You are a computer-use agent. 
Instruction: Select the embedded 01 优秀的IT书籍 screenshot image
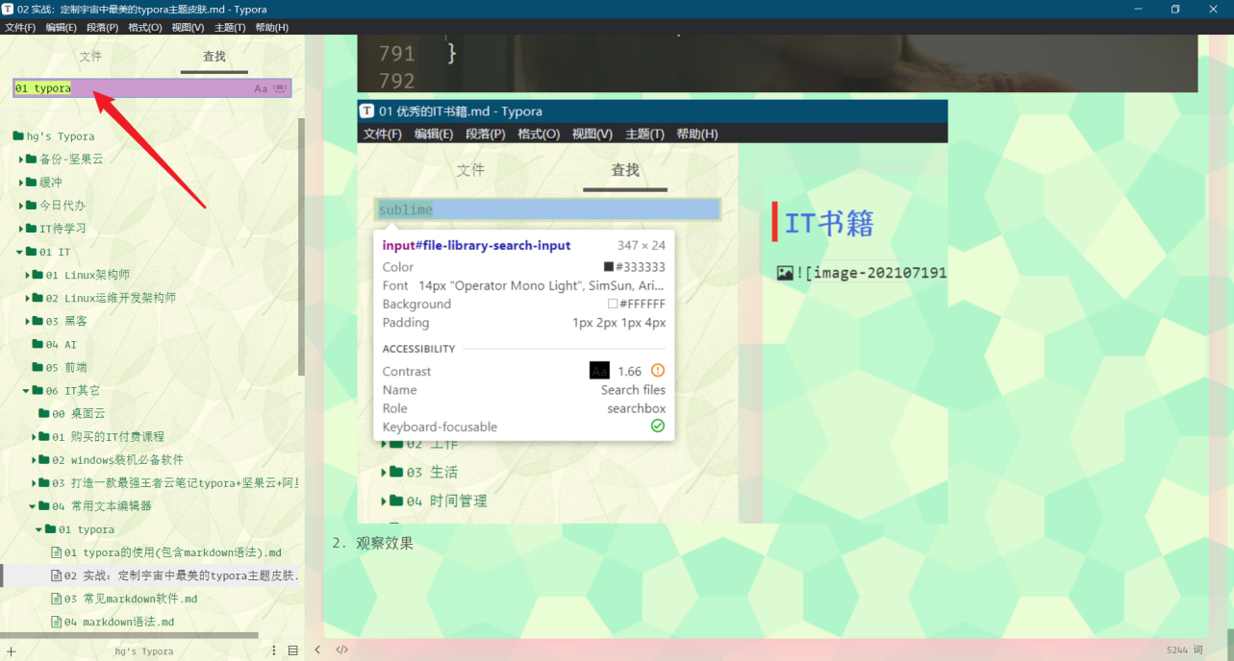(652, 311)
